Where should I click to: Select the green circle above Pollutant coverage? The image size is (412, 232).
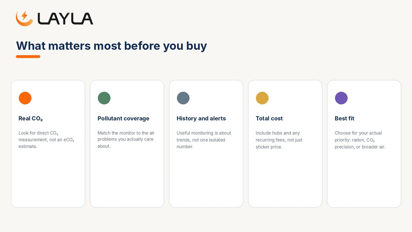104,98
